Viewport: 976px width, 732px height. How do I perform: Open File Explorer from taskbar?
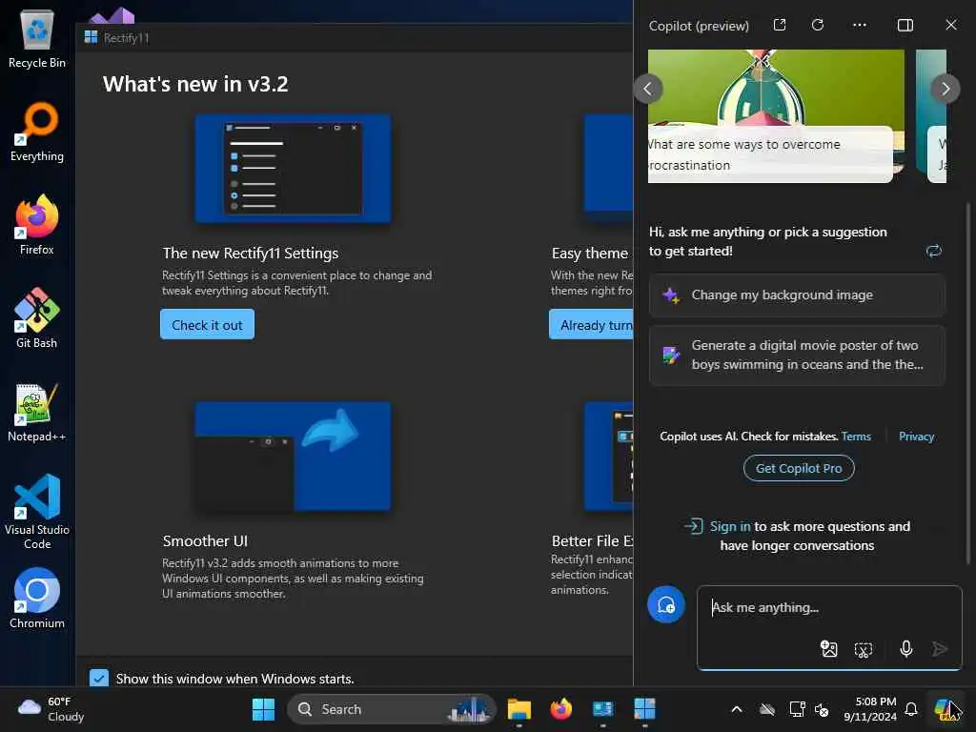[519, 709]
